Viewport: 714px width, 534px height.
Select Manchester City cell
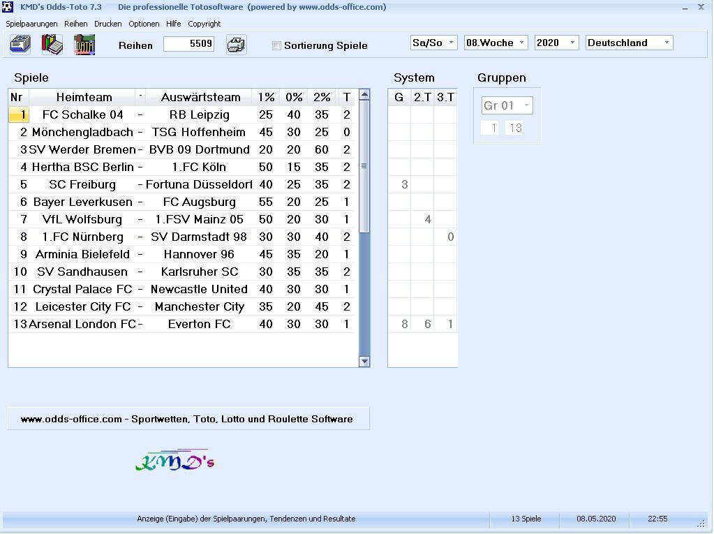pos(200,307)
